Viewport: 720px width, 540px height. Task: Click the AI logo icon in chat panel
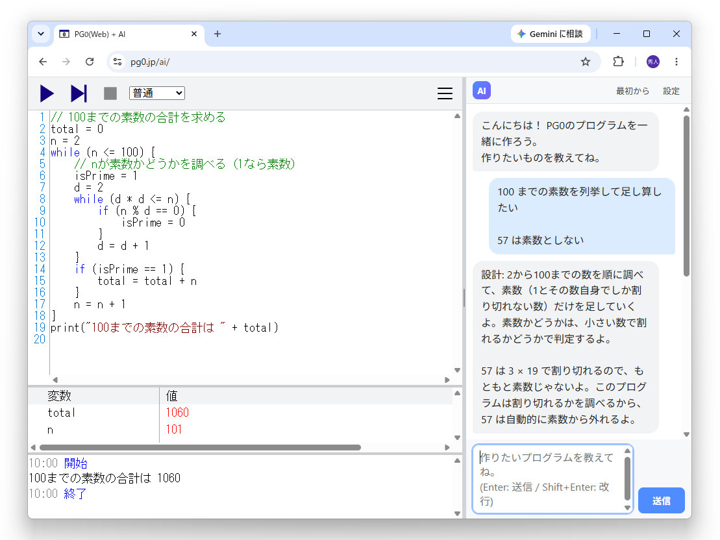(482, 90)
